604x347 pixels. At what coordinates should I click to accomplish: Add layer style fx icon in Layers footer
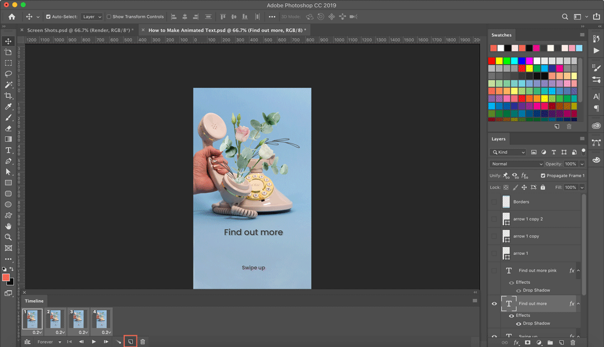516,343
